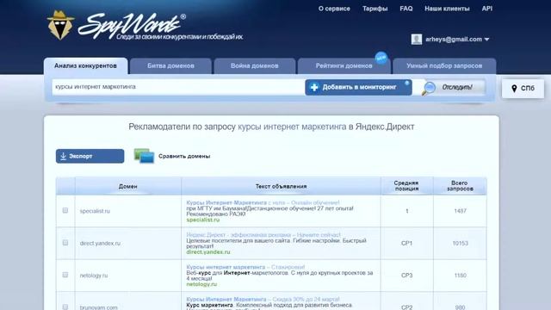Switch to the Битва доменов tab
This screenshot has height=310, width=551.
click(x=170, y=66)
